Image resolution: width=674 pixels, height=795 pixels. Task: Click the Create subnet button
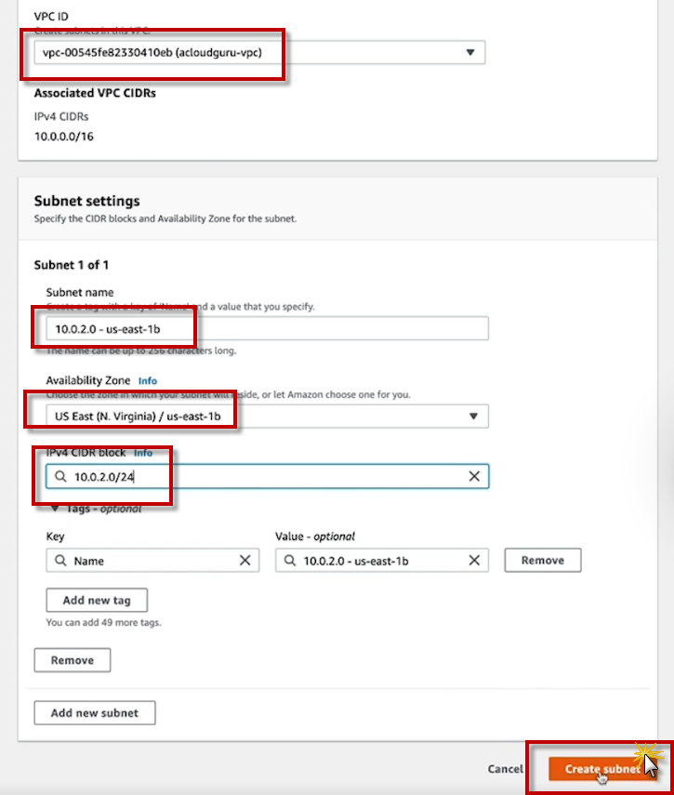coord(596,769)
